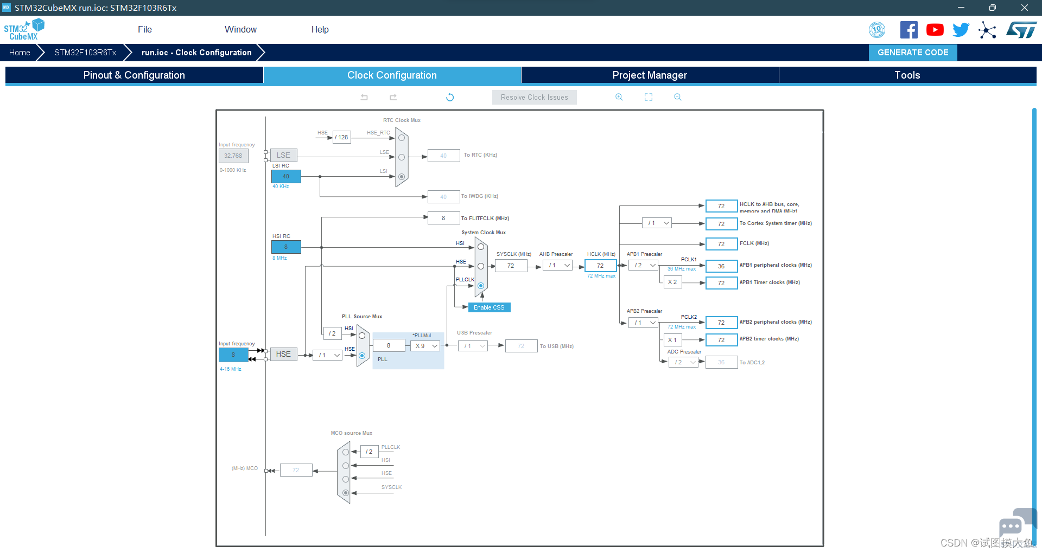
Task: Edit the HCLK (MHz) value field
Action: point(600,266)
